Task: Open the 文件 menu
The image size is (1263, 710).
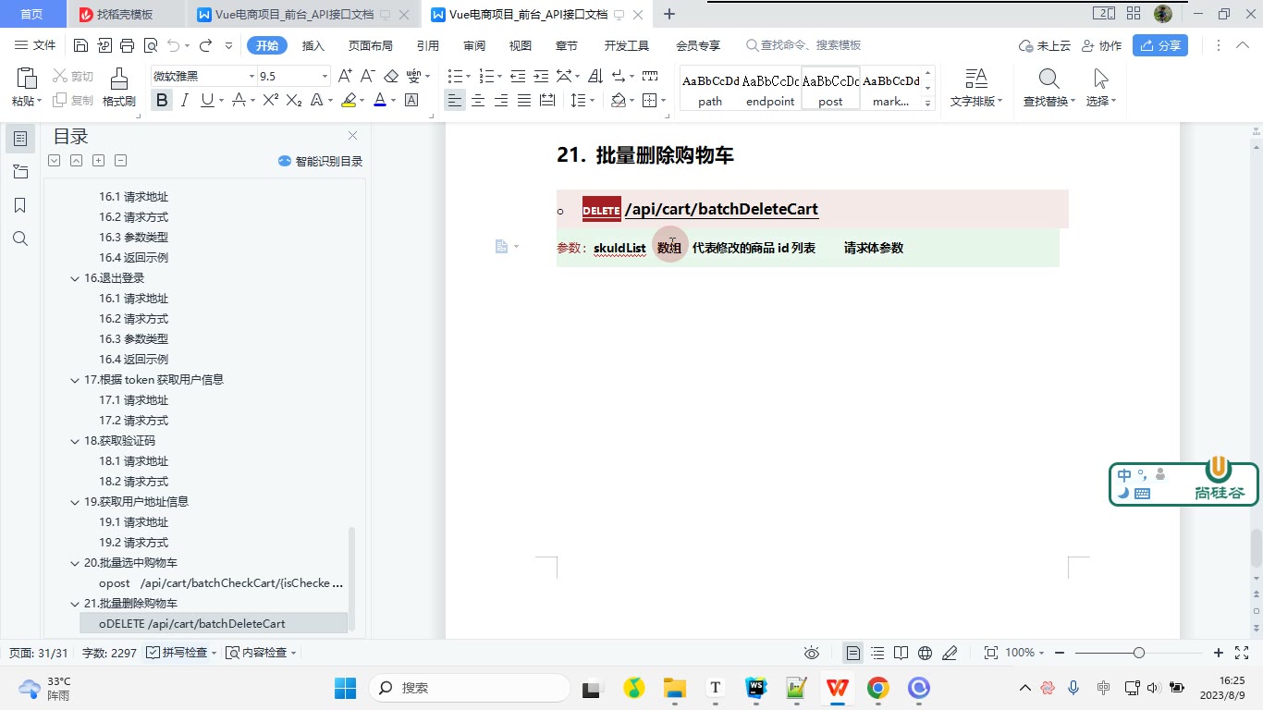Action: point(35,45)
